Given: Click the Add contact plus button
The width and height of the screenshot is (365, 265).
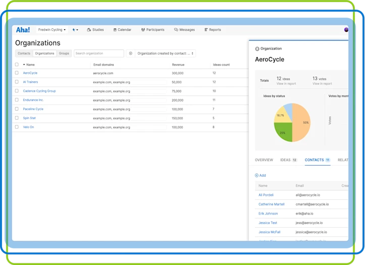Looking at the screenshot, I should click(260, 176).
